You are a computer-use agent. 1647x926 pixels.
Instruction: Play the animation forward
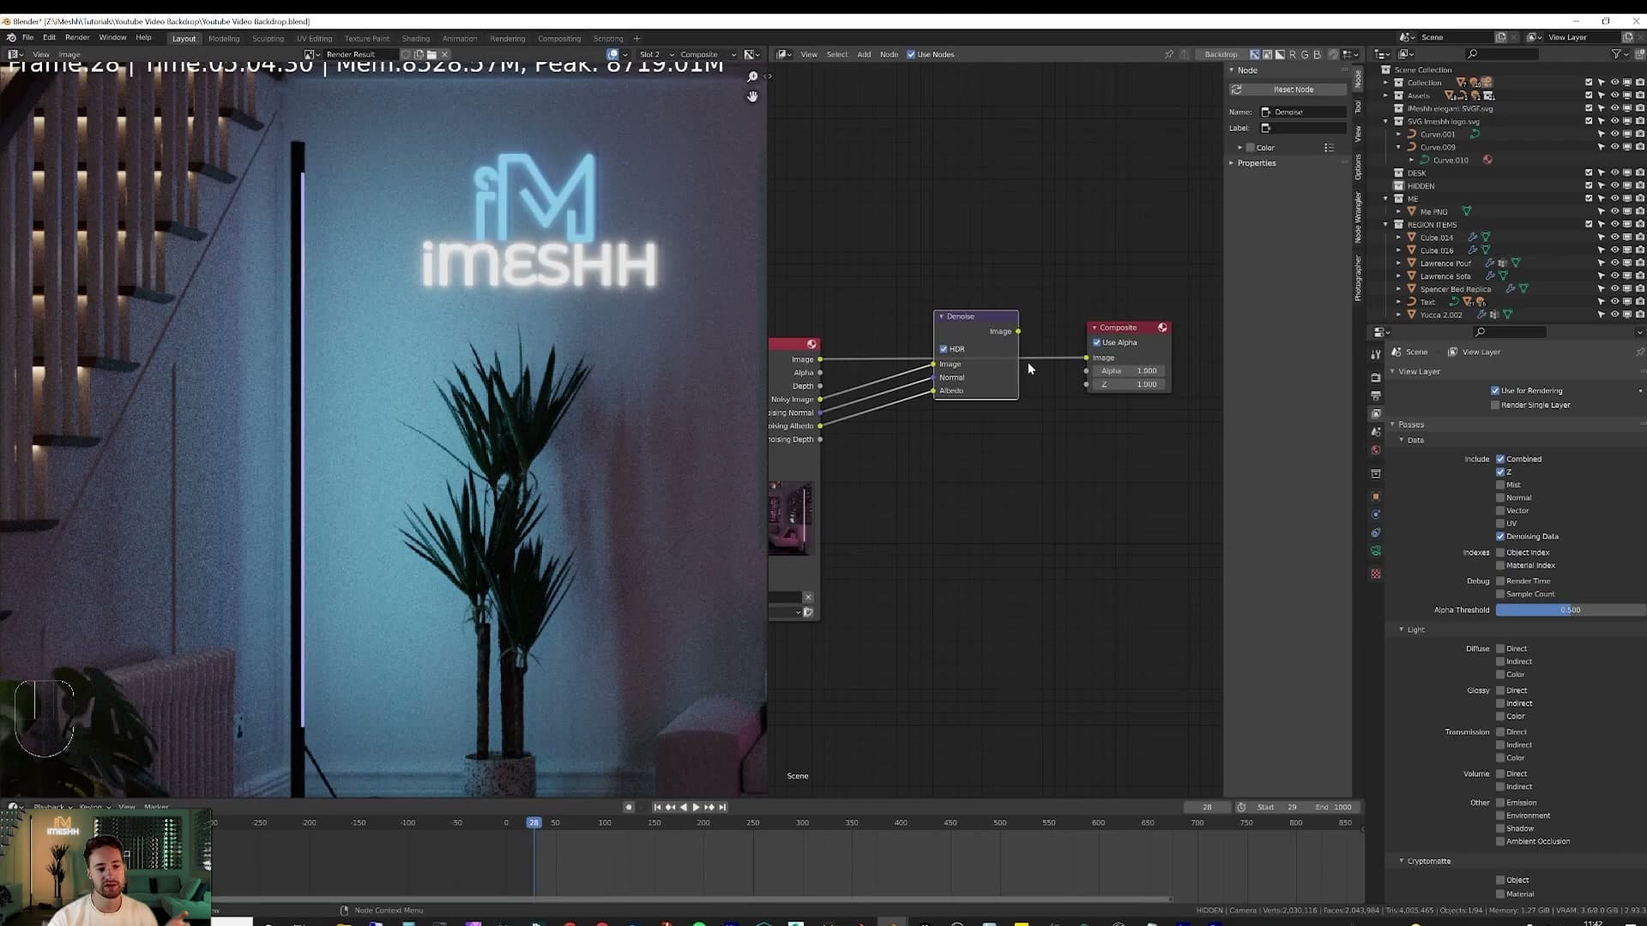[x=696, y=807]
